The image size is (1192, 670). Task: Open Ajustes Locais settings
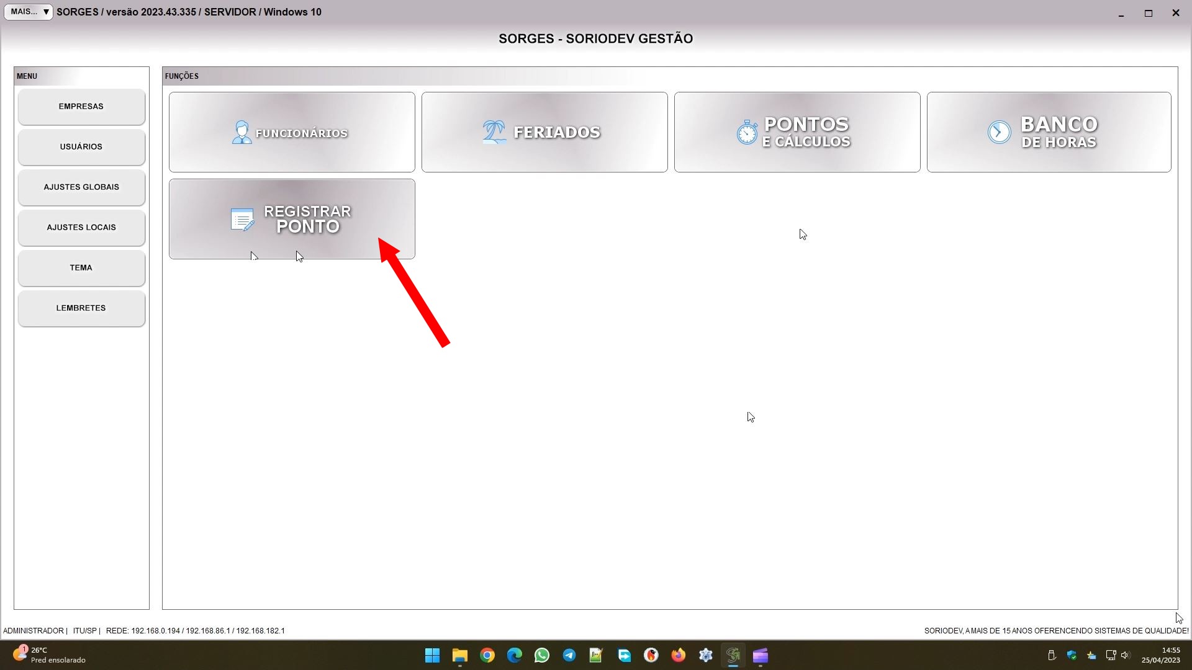coord(81,228)
